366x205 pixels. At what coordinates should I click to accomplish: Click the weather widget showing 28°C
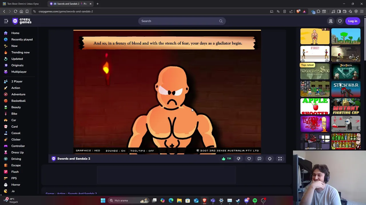(11, 200)
